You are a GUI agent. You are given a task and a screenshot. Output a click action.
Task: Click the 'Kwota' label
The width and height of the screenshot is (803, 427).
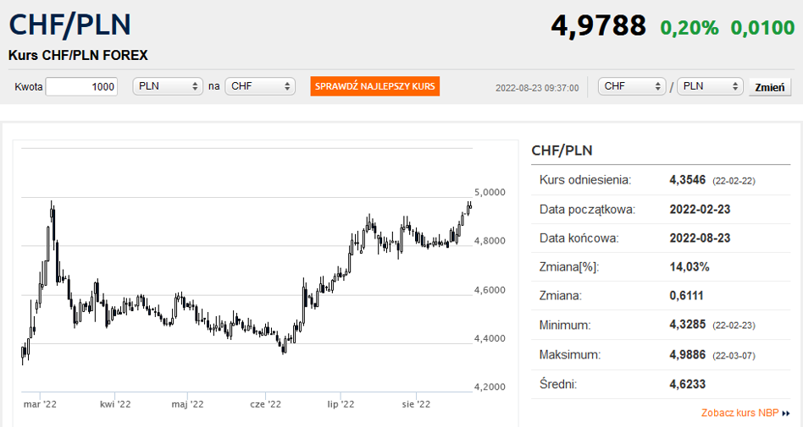[x=28, y=86]
